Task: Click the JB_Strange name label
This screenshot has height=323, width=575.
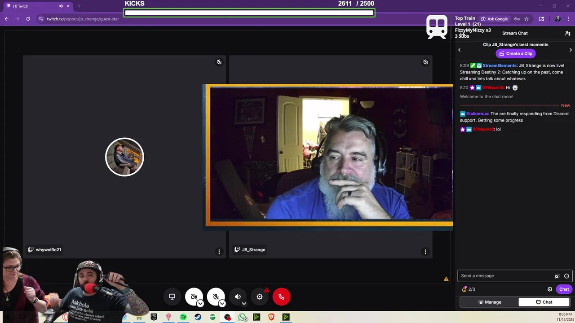Action: click(254, 250)
